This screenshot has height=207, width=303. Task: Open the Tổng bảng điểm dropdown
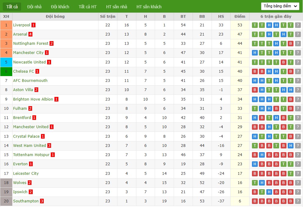pyautogui.click(x=280, y=6)
